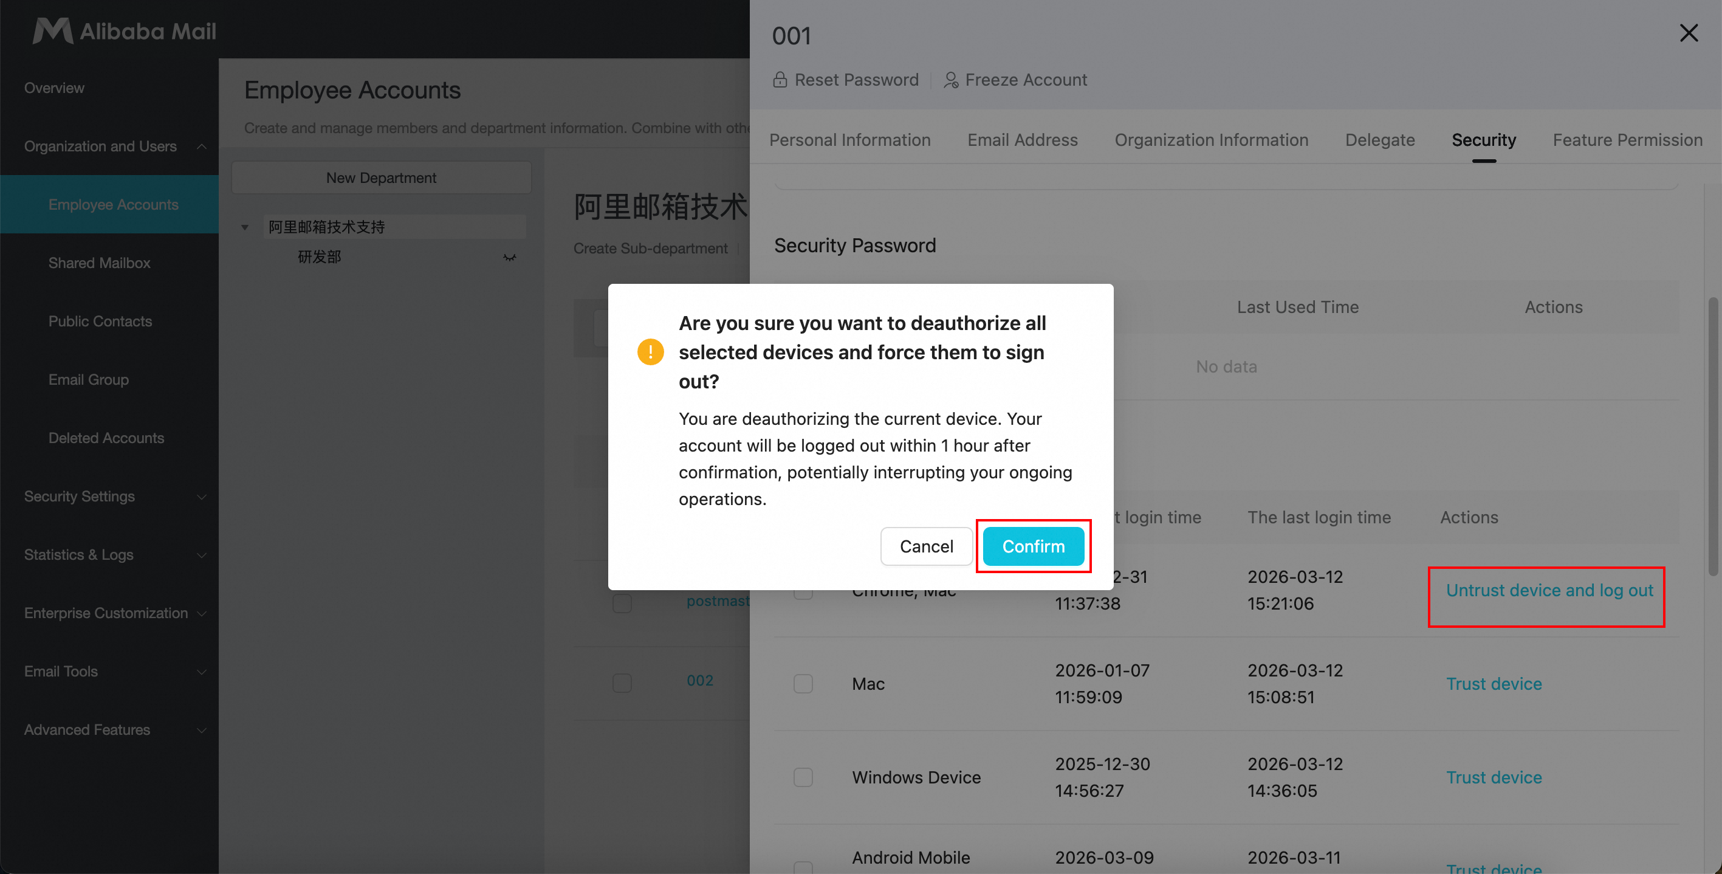This screenshot has height=874, width=1722.
Task: Open the Feature Permission tab
Action: (x=1627, y=140)
